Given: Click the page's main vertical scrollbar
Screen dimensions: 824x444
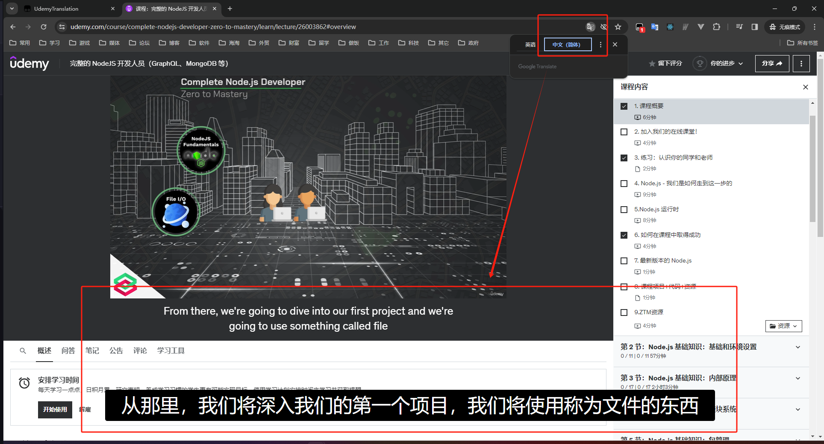Looking at the screenshot, I should (820, 148).
